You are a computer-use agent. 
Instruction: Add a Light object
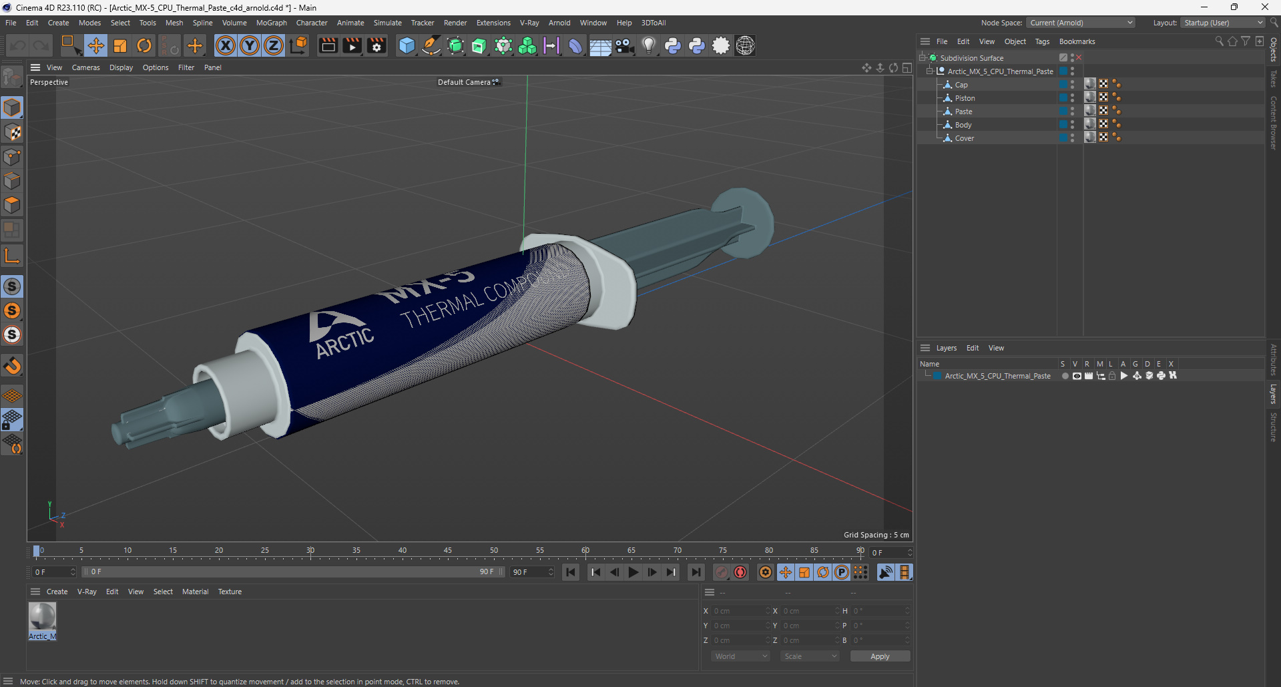click(x=648, y=45)
